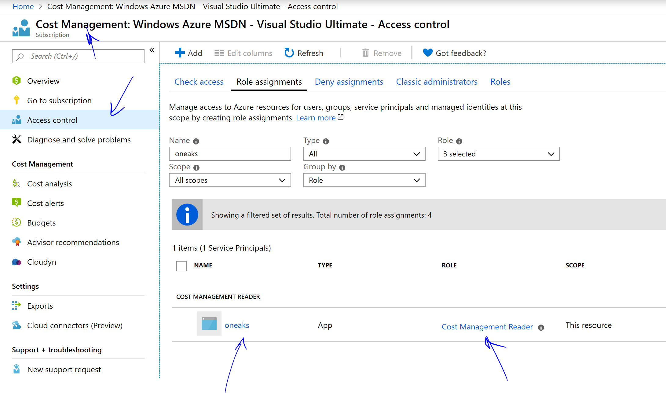Collapse the sidebar with double chevron
Viewport: 666px width, 393px height.
pyautogui.click(x=152, y=50)
